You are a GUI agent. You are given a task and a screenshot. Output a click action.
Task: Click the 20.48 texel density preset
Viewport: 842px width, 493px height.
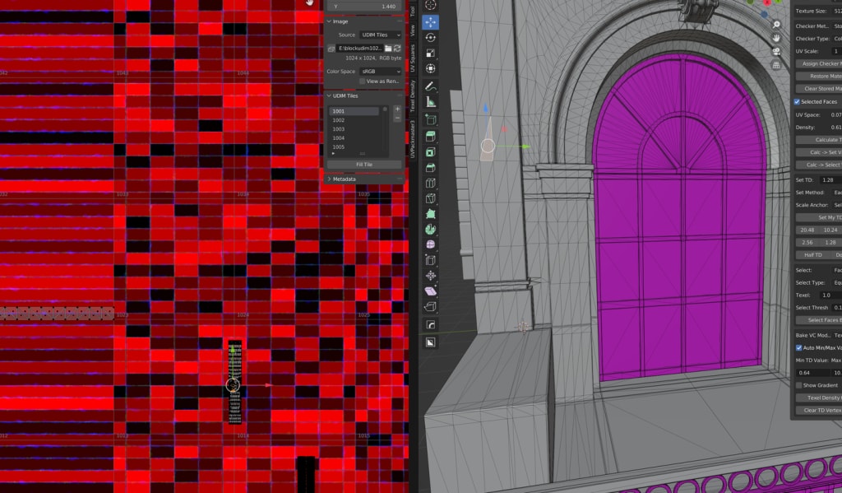coord(807,230)
